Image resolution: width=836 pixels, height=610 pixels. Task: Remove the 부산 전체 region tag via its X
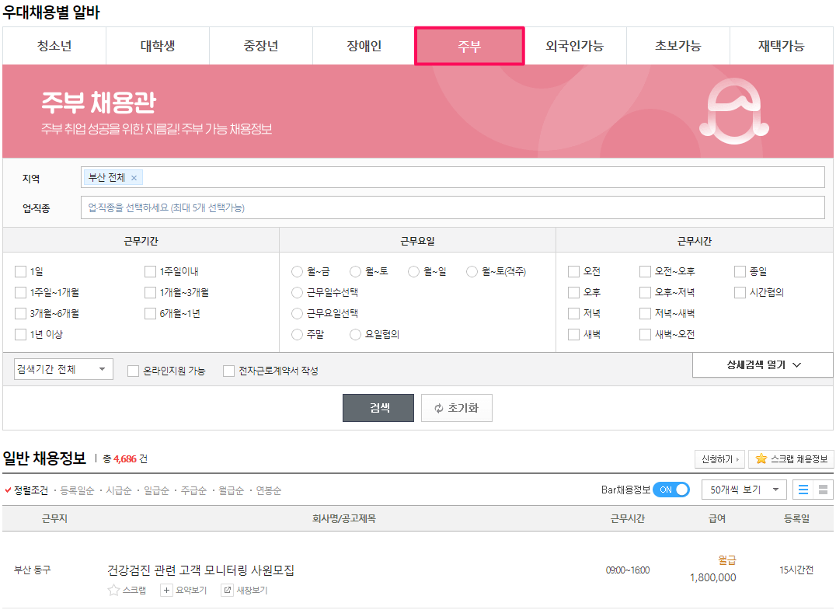(134, 177)
